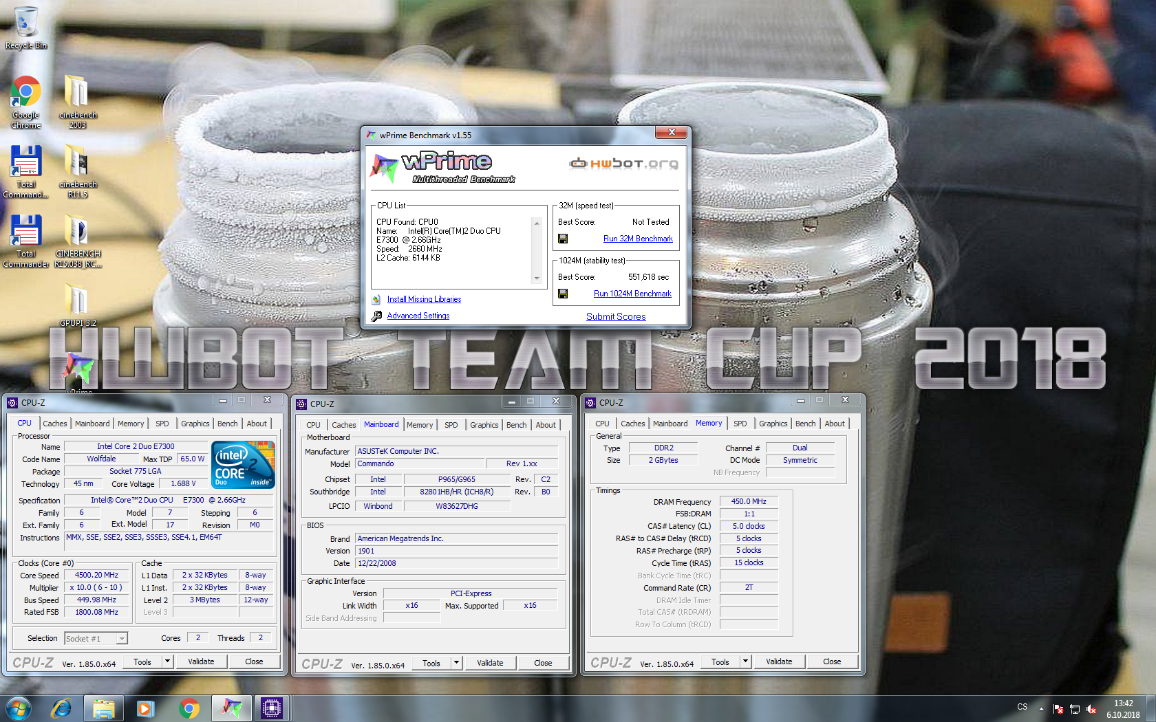
Task: Open the Recycle Bin desktop icon
Action: (x=26, y=28)
